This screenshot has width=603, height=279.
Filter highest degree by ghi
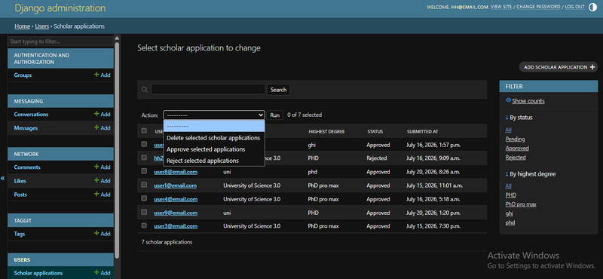click(x=510, y=213)
